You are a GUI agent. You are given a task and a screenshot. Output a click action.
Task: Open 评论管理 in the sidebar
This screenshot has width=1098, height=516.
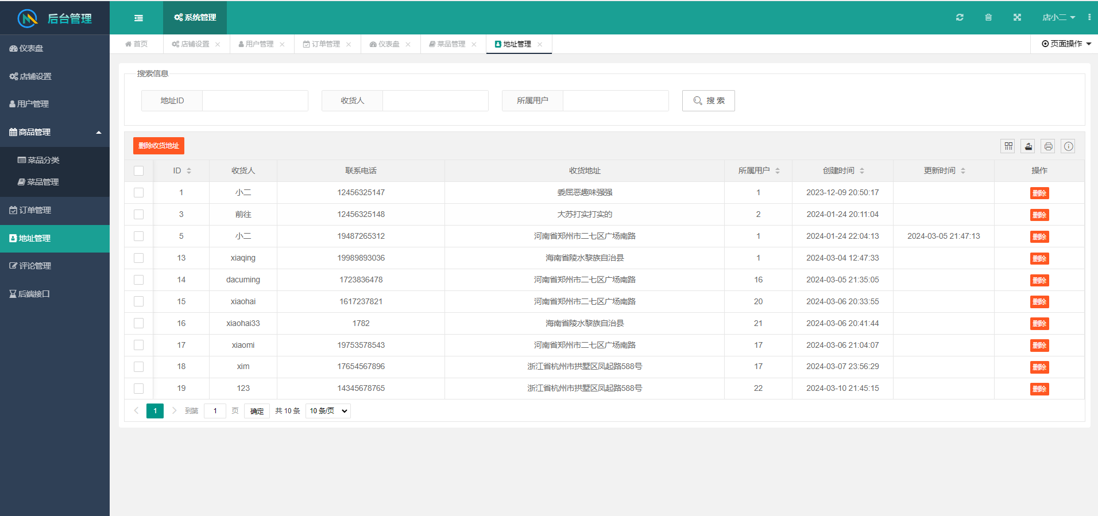(55, 266)
